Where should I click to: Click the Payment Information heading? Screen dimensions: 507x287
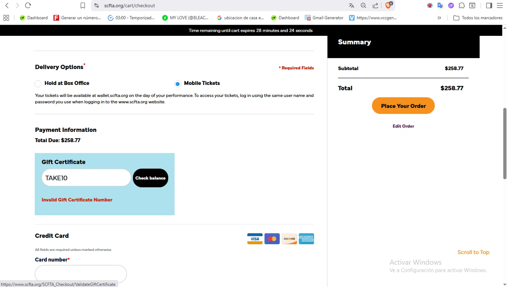click(66, 130)
